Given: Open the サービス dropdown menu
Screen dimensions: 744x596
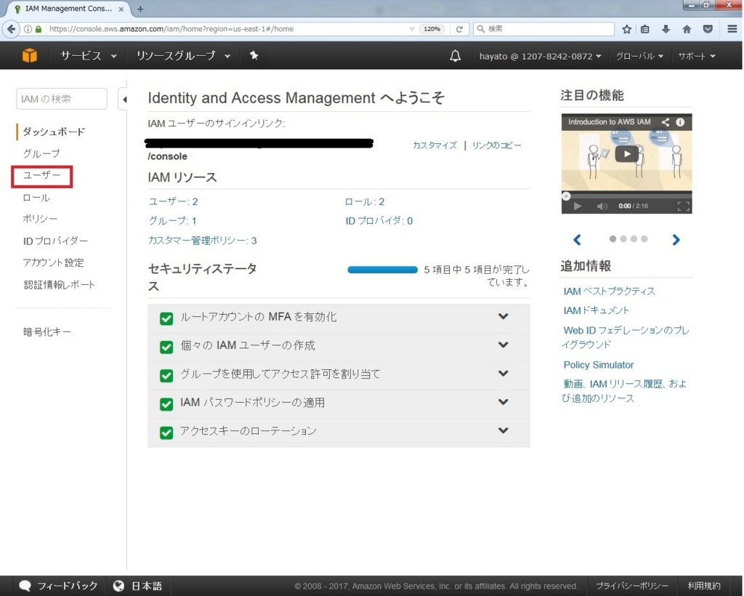Looking at the screenshot, I should pos(88,56).
